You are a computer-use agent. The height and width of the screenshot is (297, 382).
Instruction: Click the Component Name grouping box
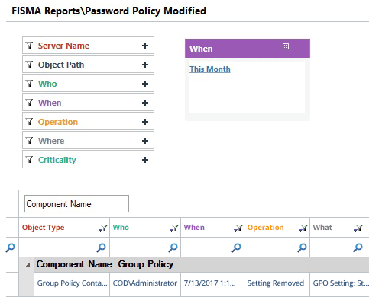[76, 203]
